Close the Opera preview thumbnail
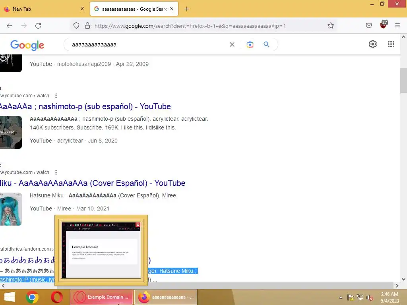 (138, 225)
